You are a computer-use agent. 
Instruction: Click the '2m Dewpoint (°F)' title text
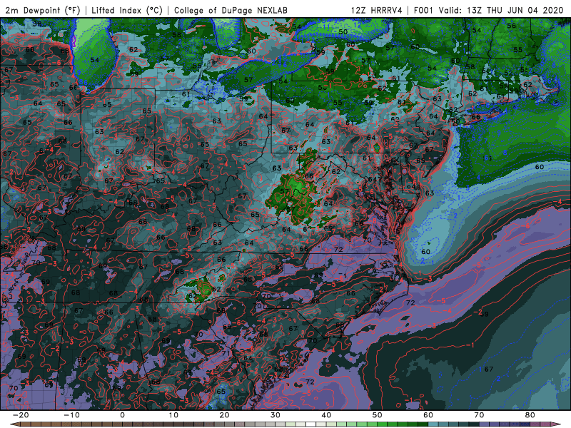pyautogui.click(x=43, y=10)
